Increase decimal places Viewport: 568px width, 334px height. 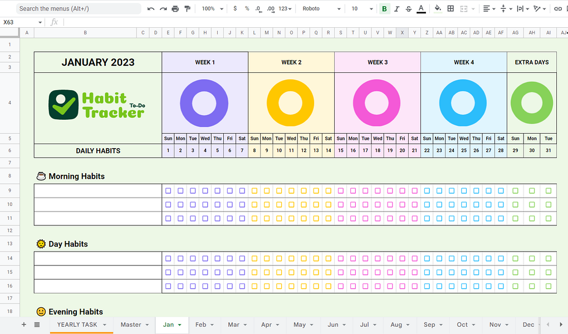pos(271,9)
